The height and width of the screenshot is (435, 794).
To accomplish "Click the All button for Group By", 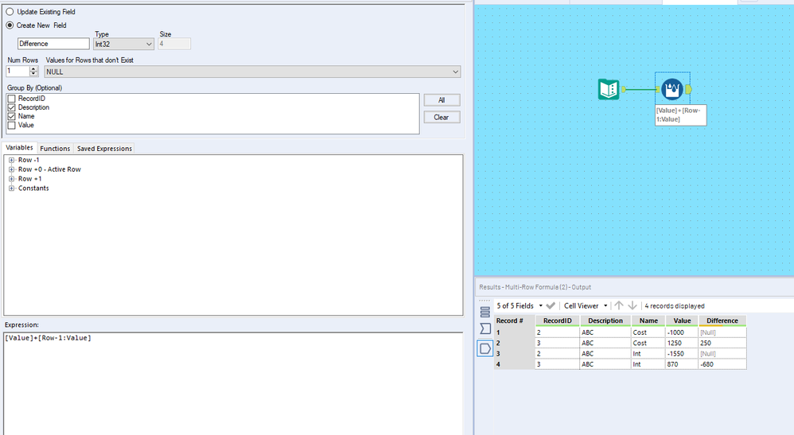I will [442, 100].
